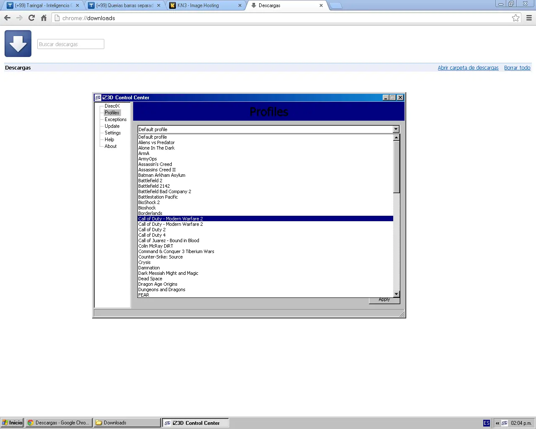Choose the 'ArmA' profile
Image resolution: width=536 pixels, height=429 pixels.
[x=265, y=153]
